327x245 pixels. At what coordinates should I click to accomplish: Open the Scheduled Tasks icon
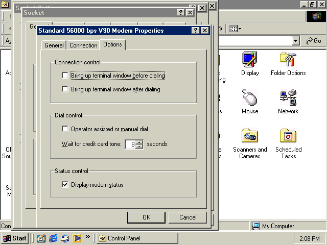(288, 143)
